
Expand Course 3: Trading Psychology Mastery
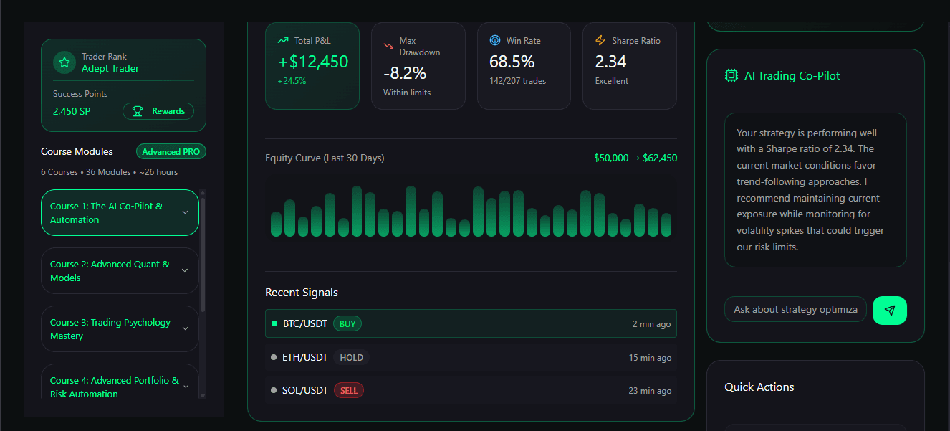point(120,328)
